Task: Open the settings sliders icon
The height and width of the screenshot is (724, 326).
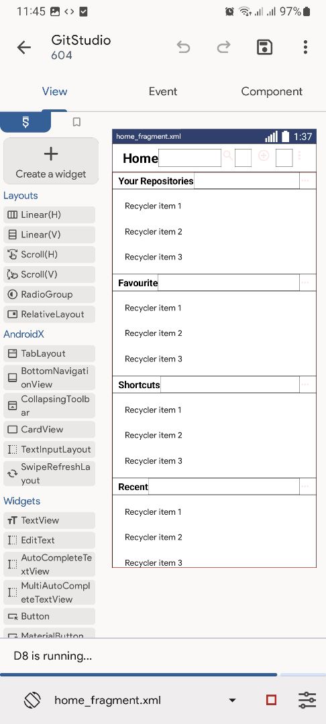Action: [x=307, y=700]
